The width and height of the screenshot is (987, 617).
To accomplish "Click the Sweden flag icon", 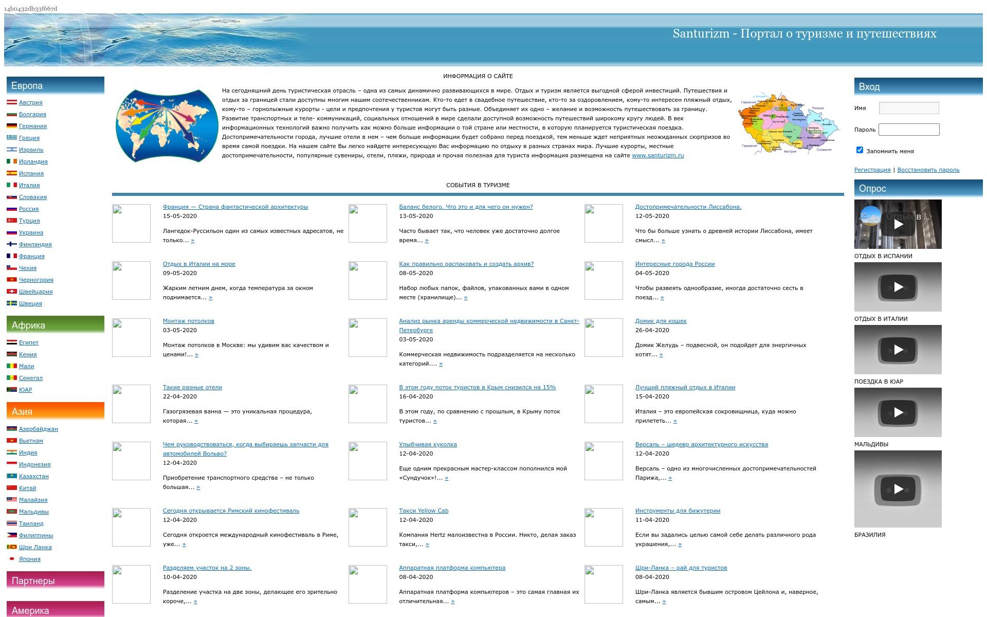I will tap(11, 303).
